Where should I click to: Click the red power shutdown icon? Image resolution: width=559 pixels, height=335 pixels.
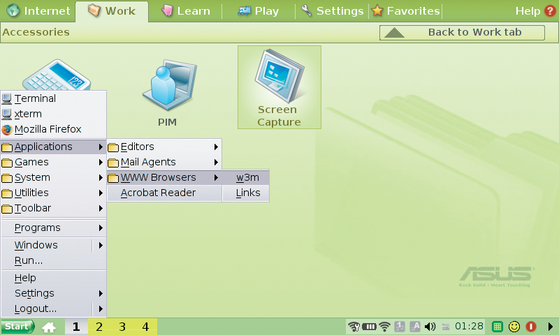531,327
